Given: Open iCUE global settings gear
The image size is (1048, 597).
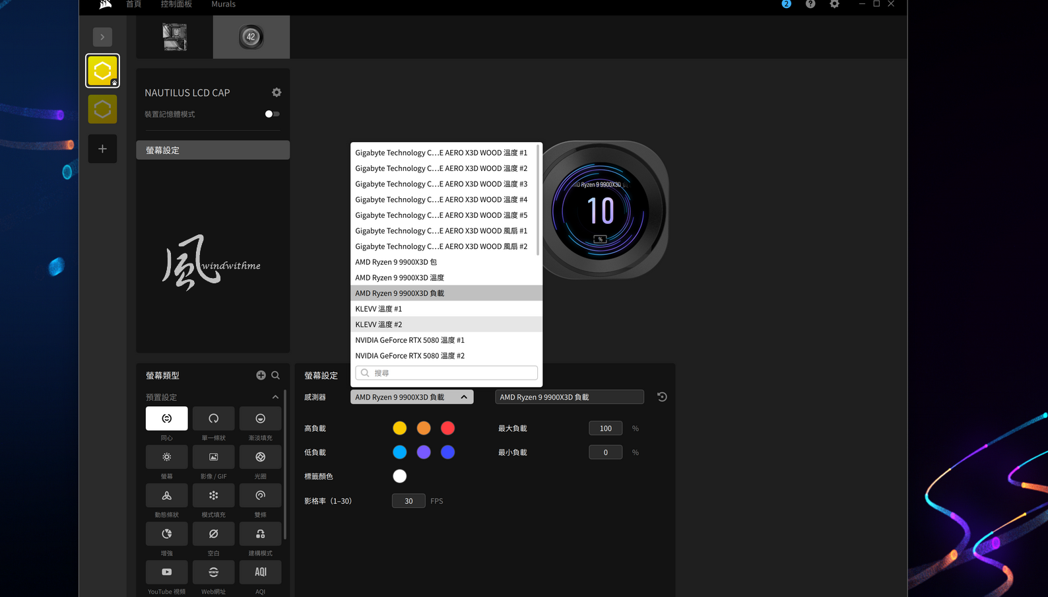Looking at the screenshot, I should pos(835,4).
